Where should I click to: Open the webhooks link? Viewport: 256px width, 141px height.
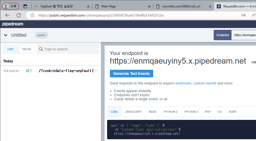[183, 83]
